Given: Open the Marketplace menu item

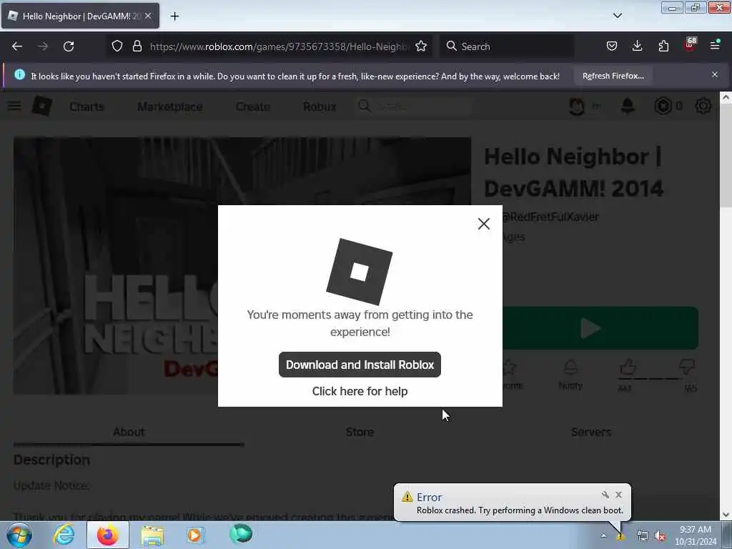Looking at the screenshot, I should click(x=170, y=107).
